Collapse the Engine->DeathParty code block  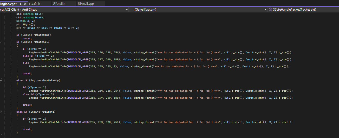coord(1,81)
